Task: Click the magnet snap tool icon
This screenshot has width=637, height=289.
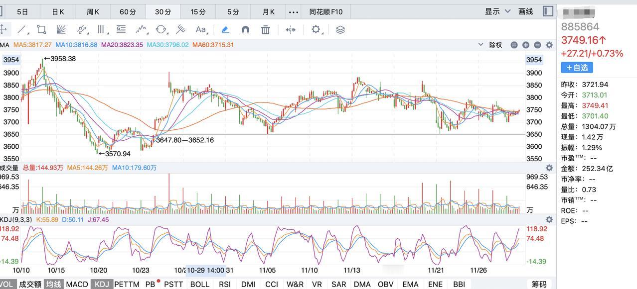Action: [245, 30]
